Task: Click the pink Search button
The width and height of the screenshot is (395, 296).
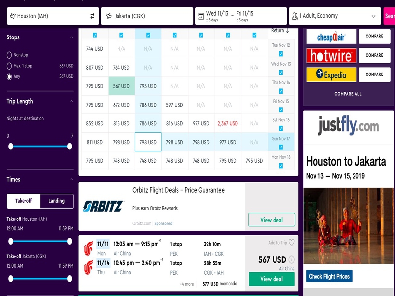Action: tap(389, 16)
